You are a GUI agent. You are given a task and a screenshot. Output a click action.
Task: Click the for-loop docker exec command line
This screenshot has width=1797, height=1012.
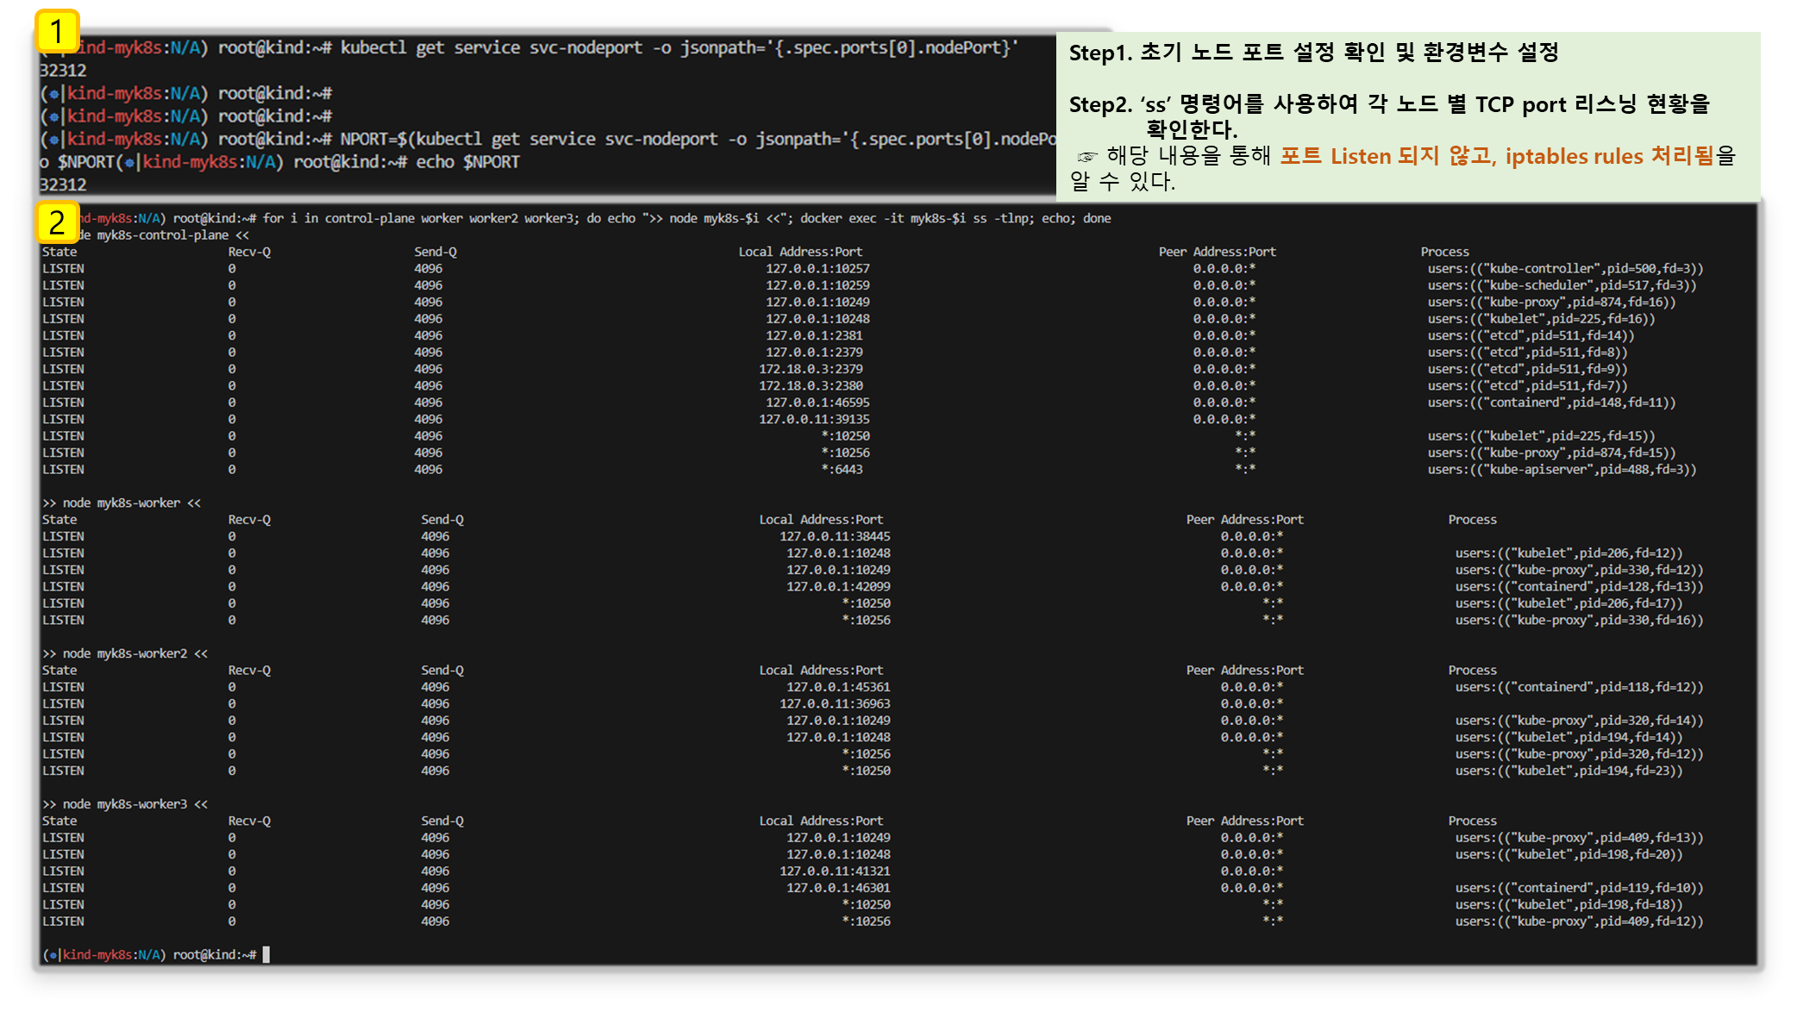[x=686, y=219]
